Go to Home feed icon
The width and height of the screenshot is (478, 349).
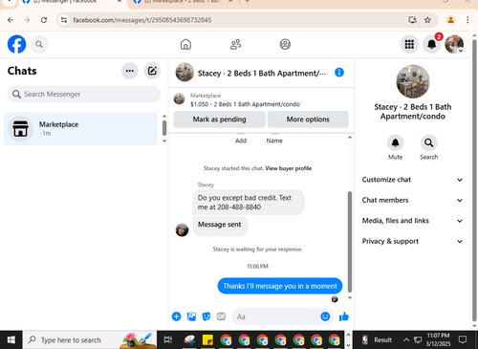click(185, 44)
